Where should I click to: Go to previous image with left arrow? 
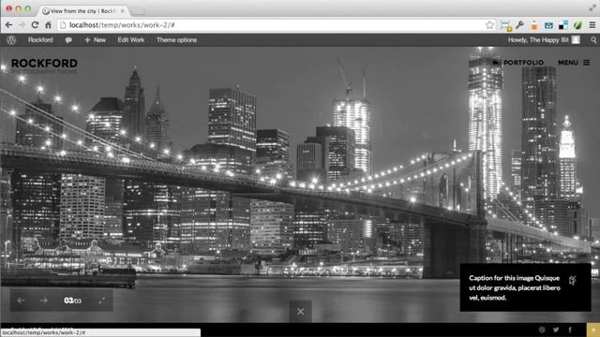[x=21, y=300]
